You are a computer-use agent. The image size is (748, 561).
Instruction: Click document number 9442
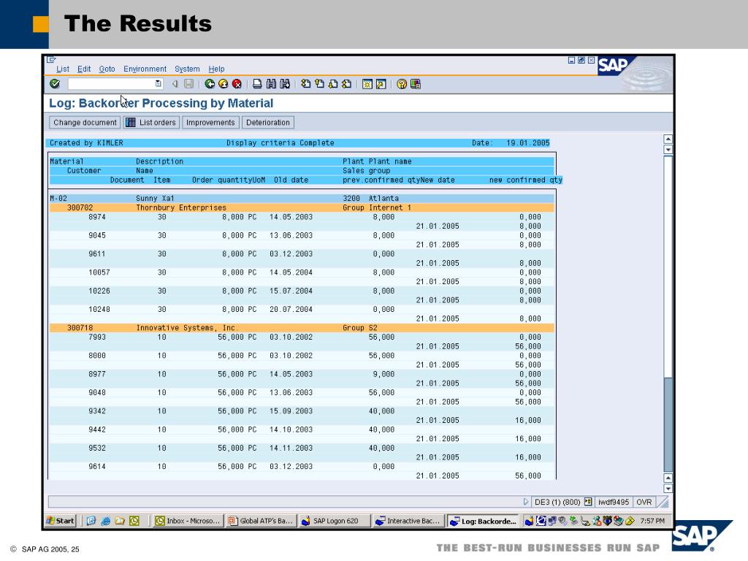[x=97, y=430]
